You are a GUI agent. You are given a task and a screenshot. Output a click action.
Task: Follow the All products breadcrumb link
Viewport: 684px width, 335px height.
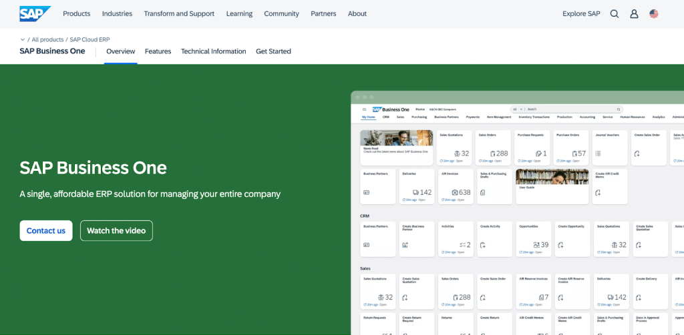click(x=47, y=39)
